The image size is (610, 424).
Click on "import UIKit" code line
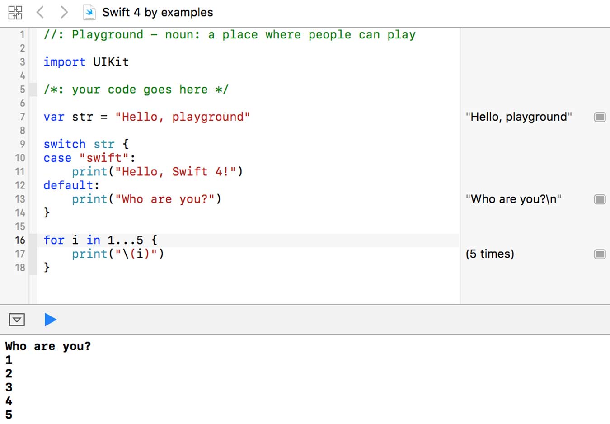(86, 62)
